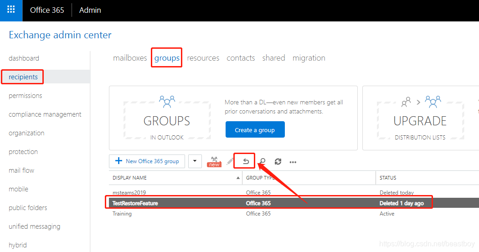Open permissions in the left navigation
Image resolution: width=479 pixels, height=252 pixels.
tap(26, 96)
